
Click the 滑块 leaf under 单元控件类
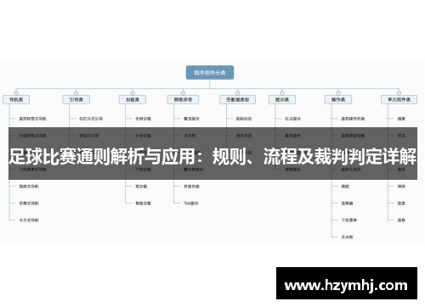tap(401, 187)
